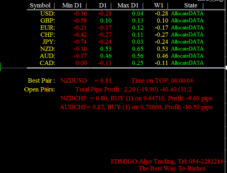Click the AllocateDATA state in CAD row
227x173 pixels.
click(x=187, y=63)
